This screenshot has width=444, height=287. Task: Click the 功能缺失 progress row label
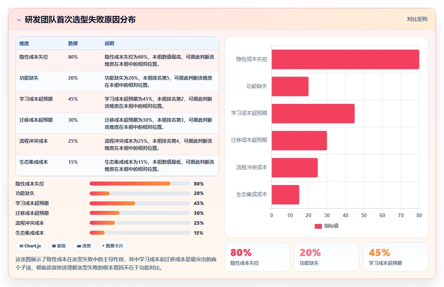(25, 193)
